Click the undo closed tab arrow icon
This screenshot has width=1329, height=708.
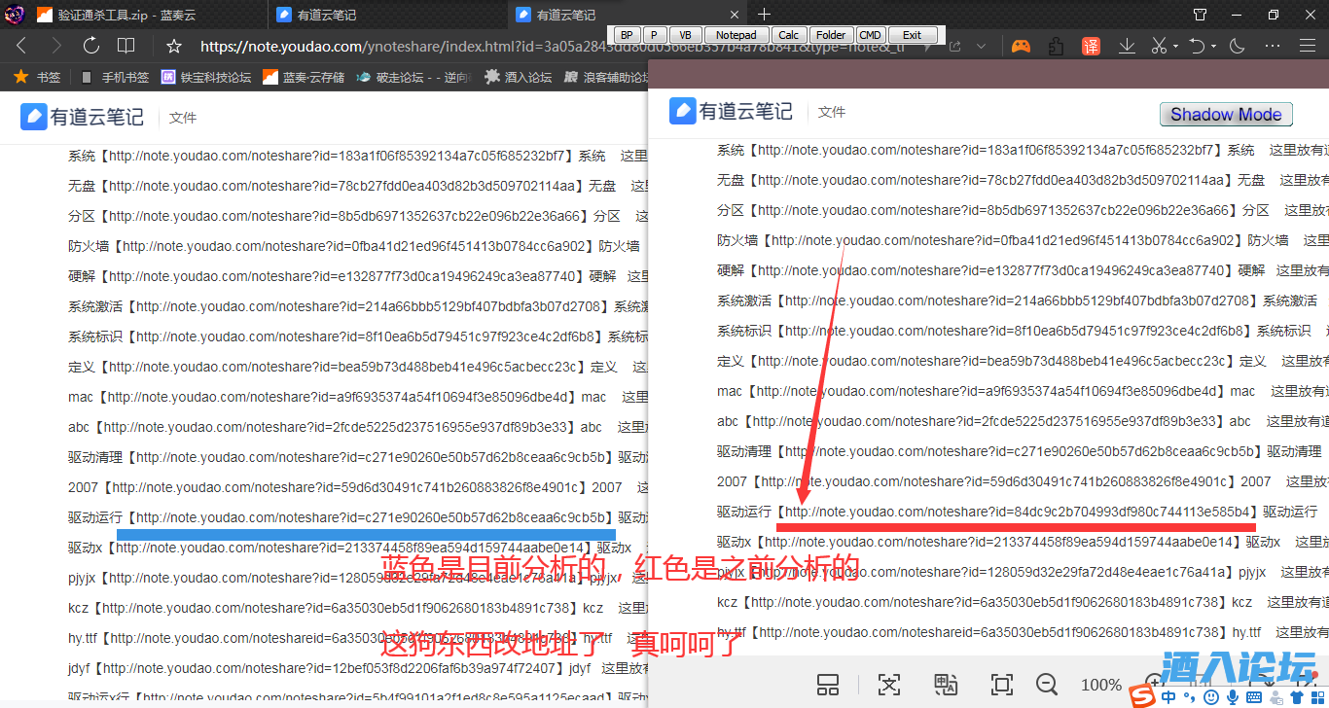pyautogui.click(x=1198, y=46)
